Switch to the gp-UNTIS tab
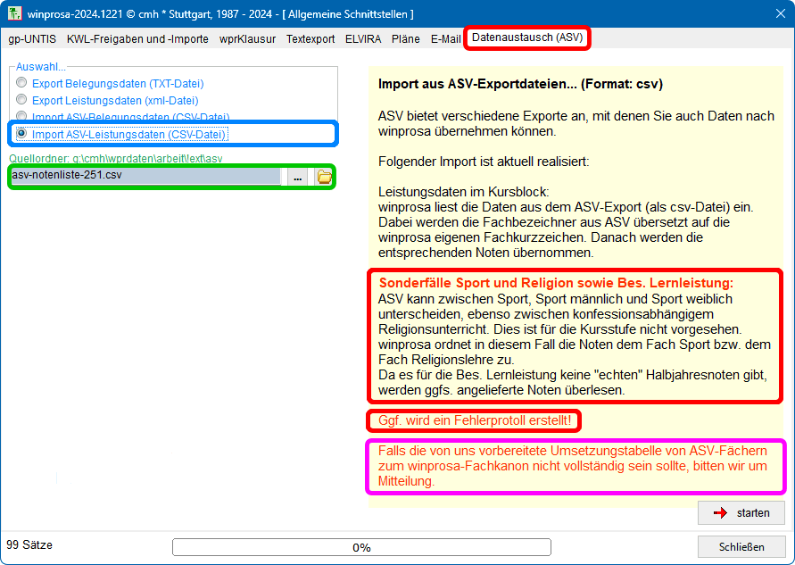This screenshot has width=795, height=565. (x=32, y=39)
